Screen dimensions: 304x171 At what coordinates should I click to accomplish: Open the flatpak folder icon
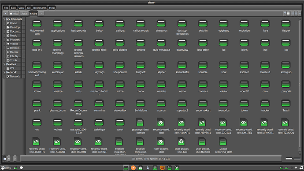(x=286, y=24)
